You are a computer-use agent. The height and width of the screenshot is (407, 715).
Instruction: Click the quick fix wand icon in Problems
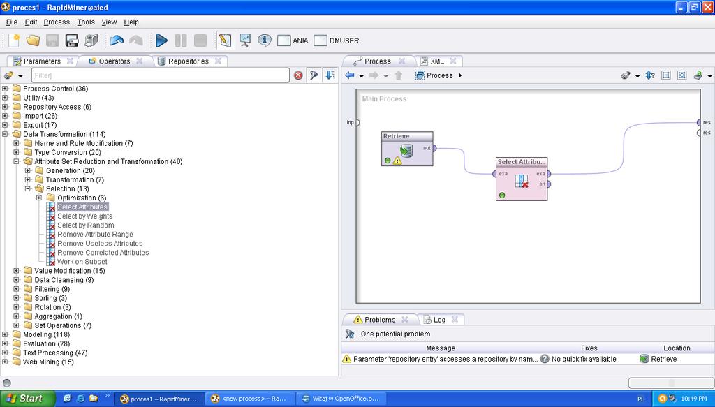tap(350, 334)
